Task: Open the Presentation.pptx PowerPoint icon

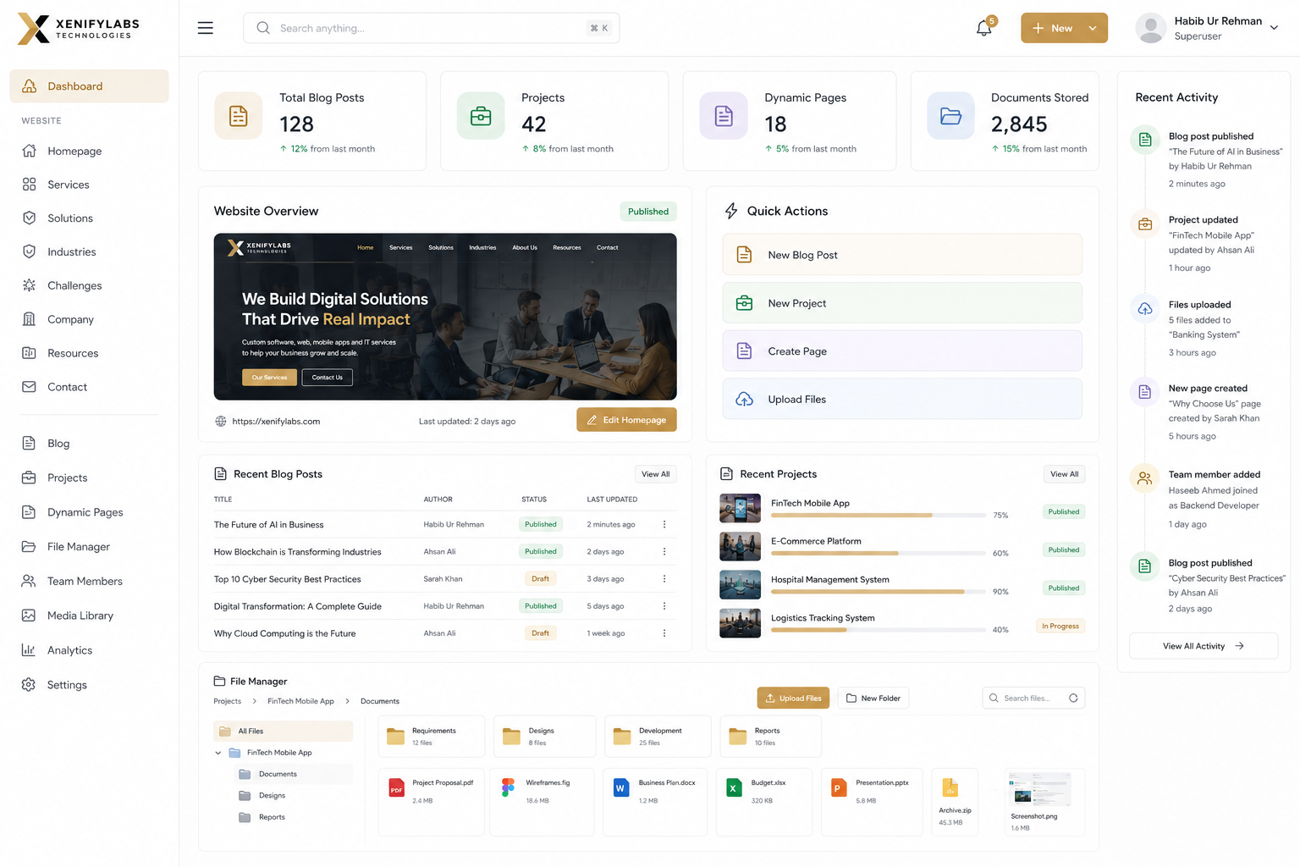Action: coord(839,788)
